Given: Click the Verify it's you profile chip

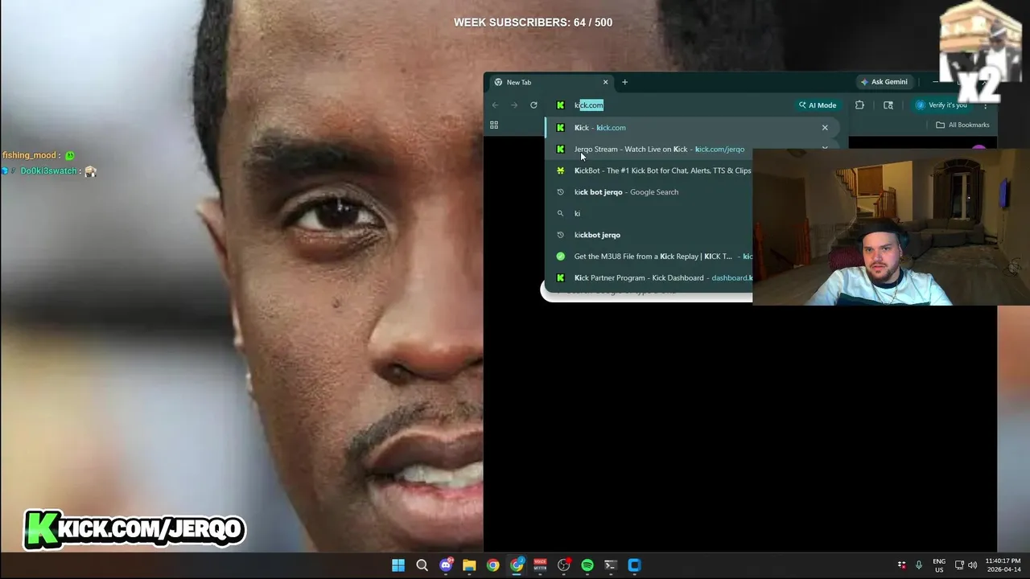Looking at the screenshot, I should pos(941,105).
